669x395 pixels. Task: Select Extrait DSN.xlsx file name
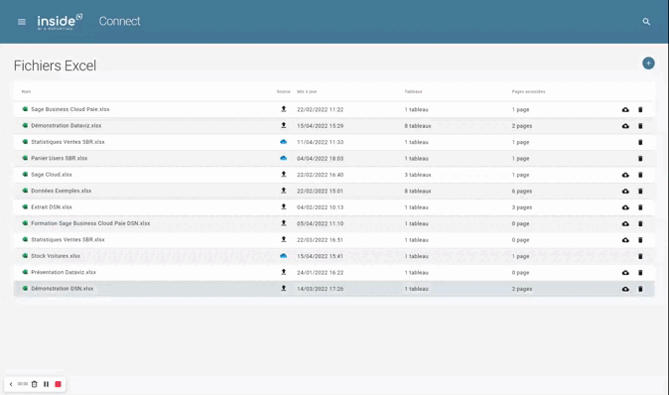52,207
